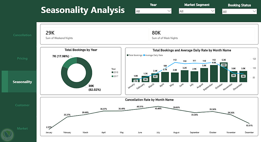
Task: Click the 36.49% May cancellation label
Action: click(122, 109)
